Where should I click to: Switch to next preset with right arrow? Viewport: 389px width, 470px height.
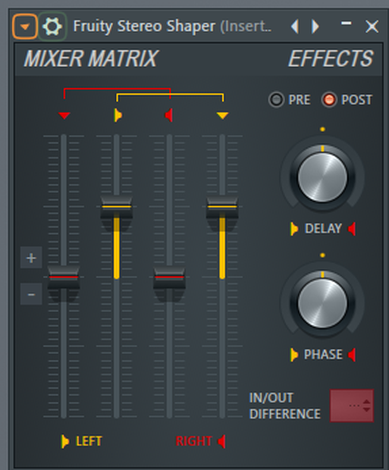[x=315, y=27]
